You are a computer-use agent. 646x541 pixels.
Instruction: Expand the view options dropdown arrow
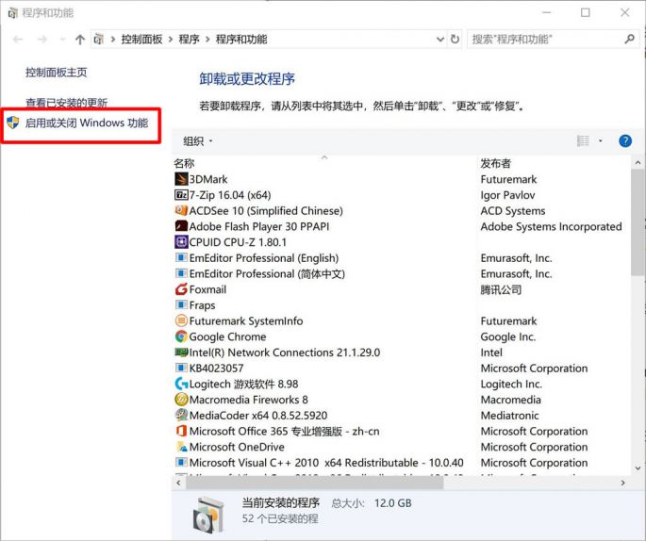[601, 141]
